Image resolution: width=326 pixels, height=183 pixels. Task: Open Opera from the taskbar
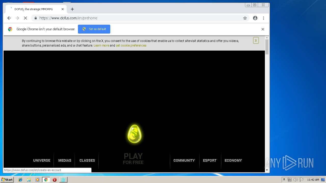pyautogui.click(x=55, y=180)
